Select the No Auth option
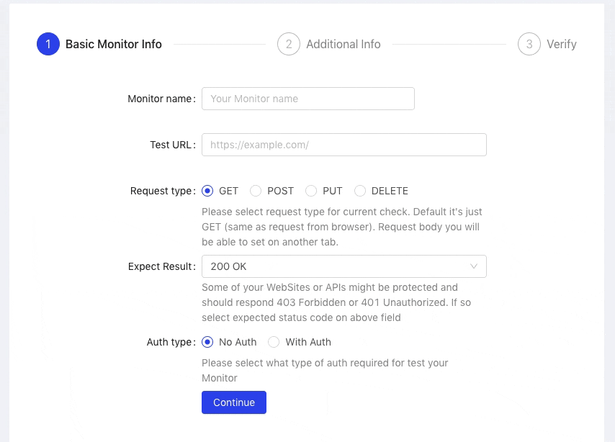The width and height of the screenshot is (615, 442). point(208,342)
